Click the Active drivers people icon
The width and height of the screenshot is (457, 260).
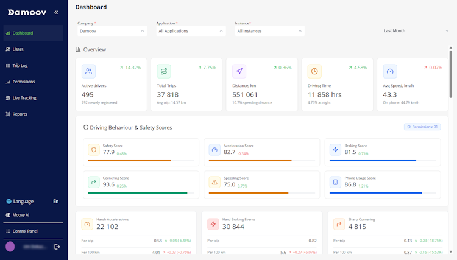tap(88, 71)
